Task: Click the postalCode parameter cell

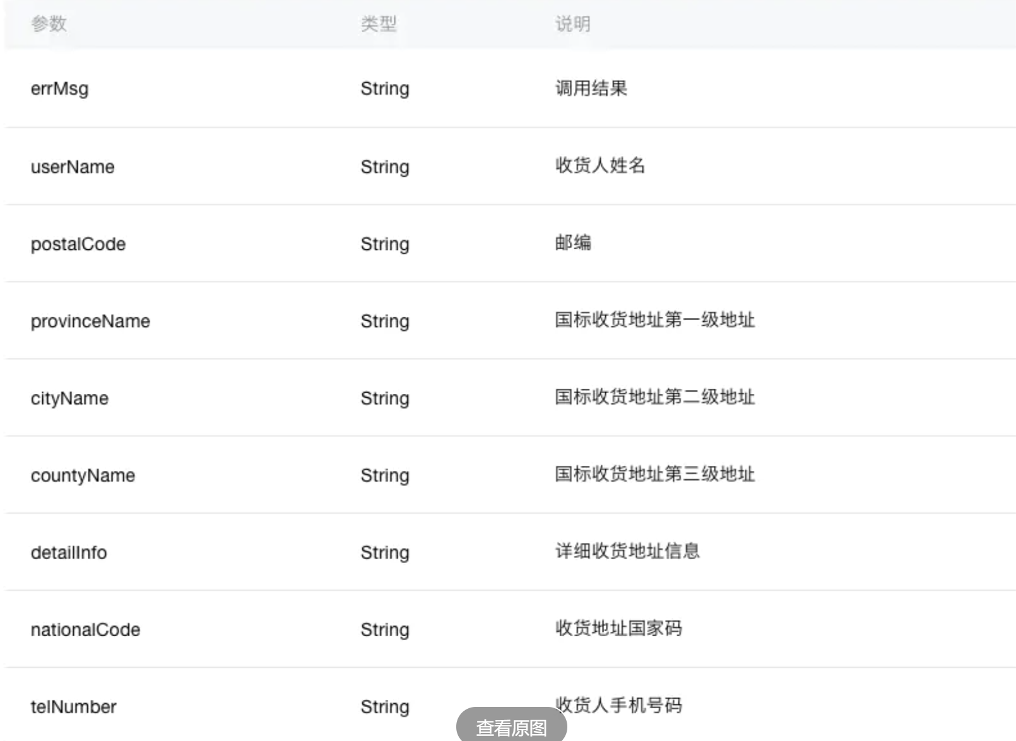Action: click(78, 244)
